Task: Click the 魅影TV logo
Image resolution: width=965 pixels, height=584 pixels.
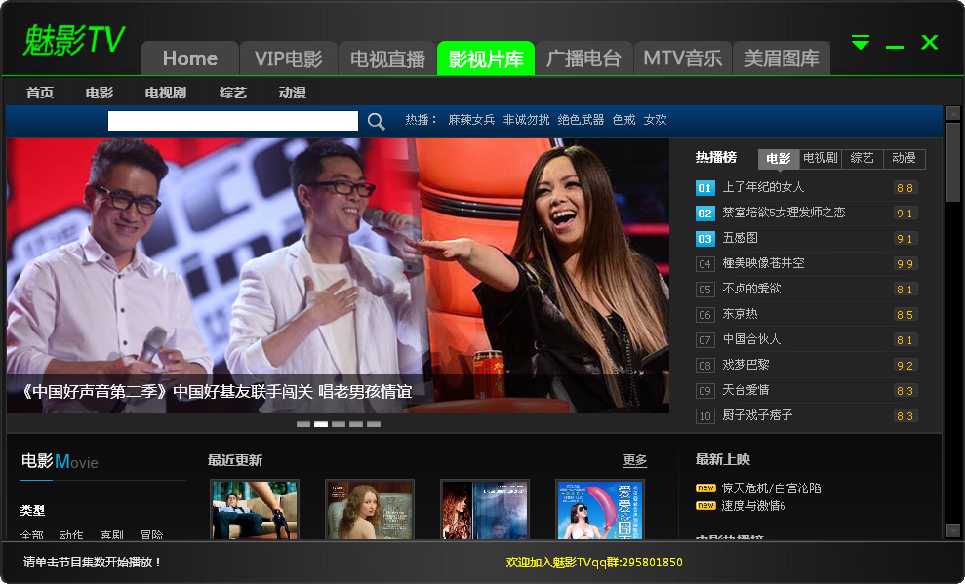Action: tap(74, 41)
